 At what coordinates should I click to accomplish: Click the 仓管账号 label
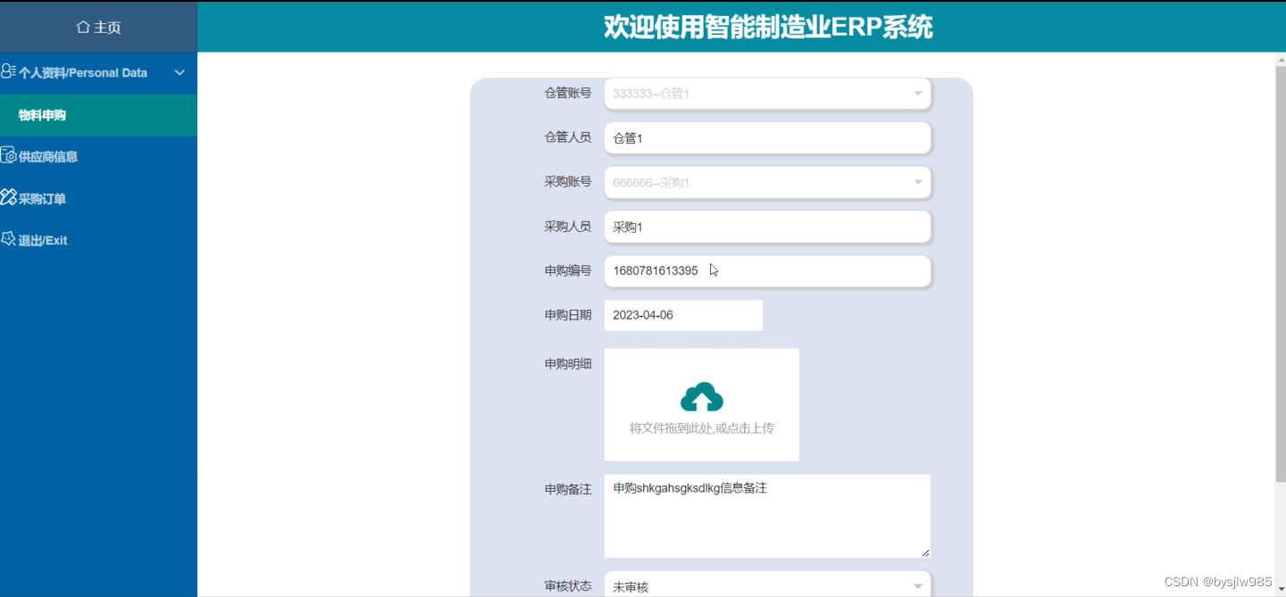(568, 93)
